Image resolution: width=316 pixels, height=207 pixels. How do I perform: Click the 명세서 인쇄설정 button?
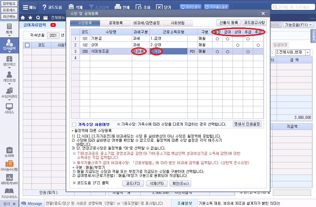[x=247, y=124]
